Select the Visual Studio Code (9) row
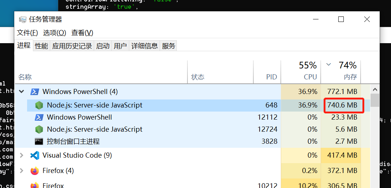Viewport: 391px width, 188px height. (x=193, y=155)
